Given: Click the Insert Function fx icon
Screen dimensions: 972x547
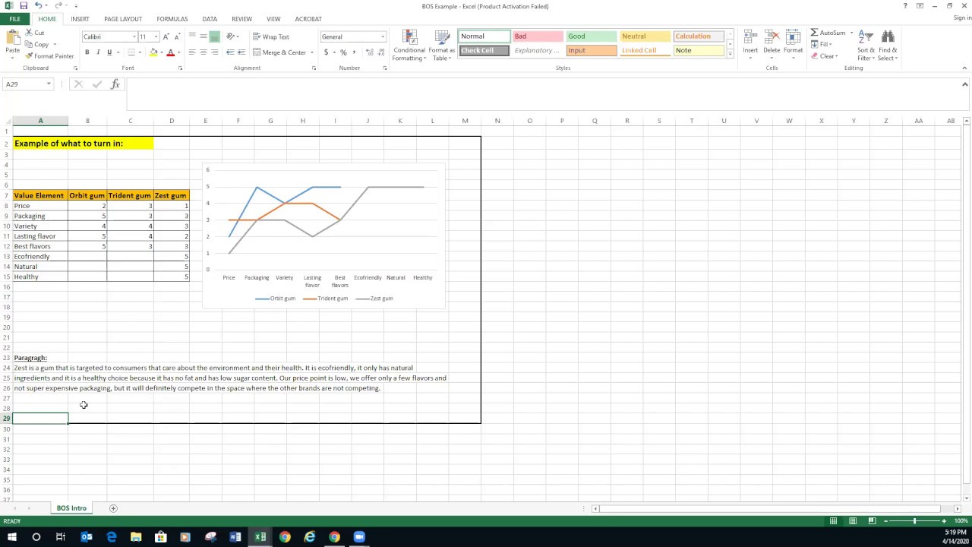Looking at the screenshot, I should pyautogui.click(x=115, y=84).
